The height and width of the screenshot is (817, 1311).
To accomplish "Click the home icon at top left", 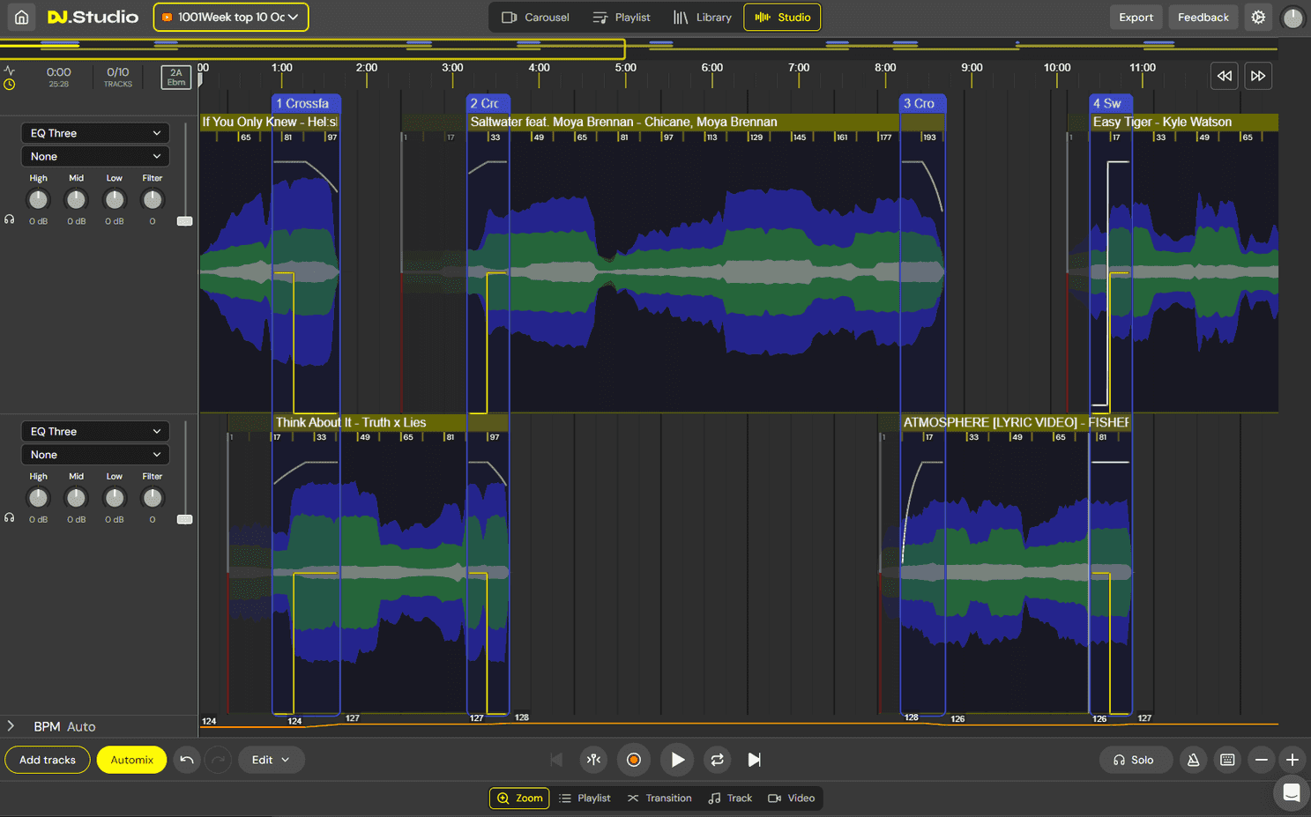I will (21, 17).
